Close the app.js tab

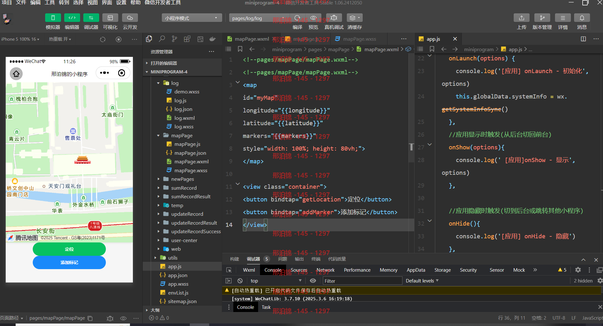coord(455,39)
